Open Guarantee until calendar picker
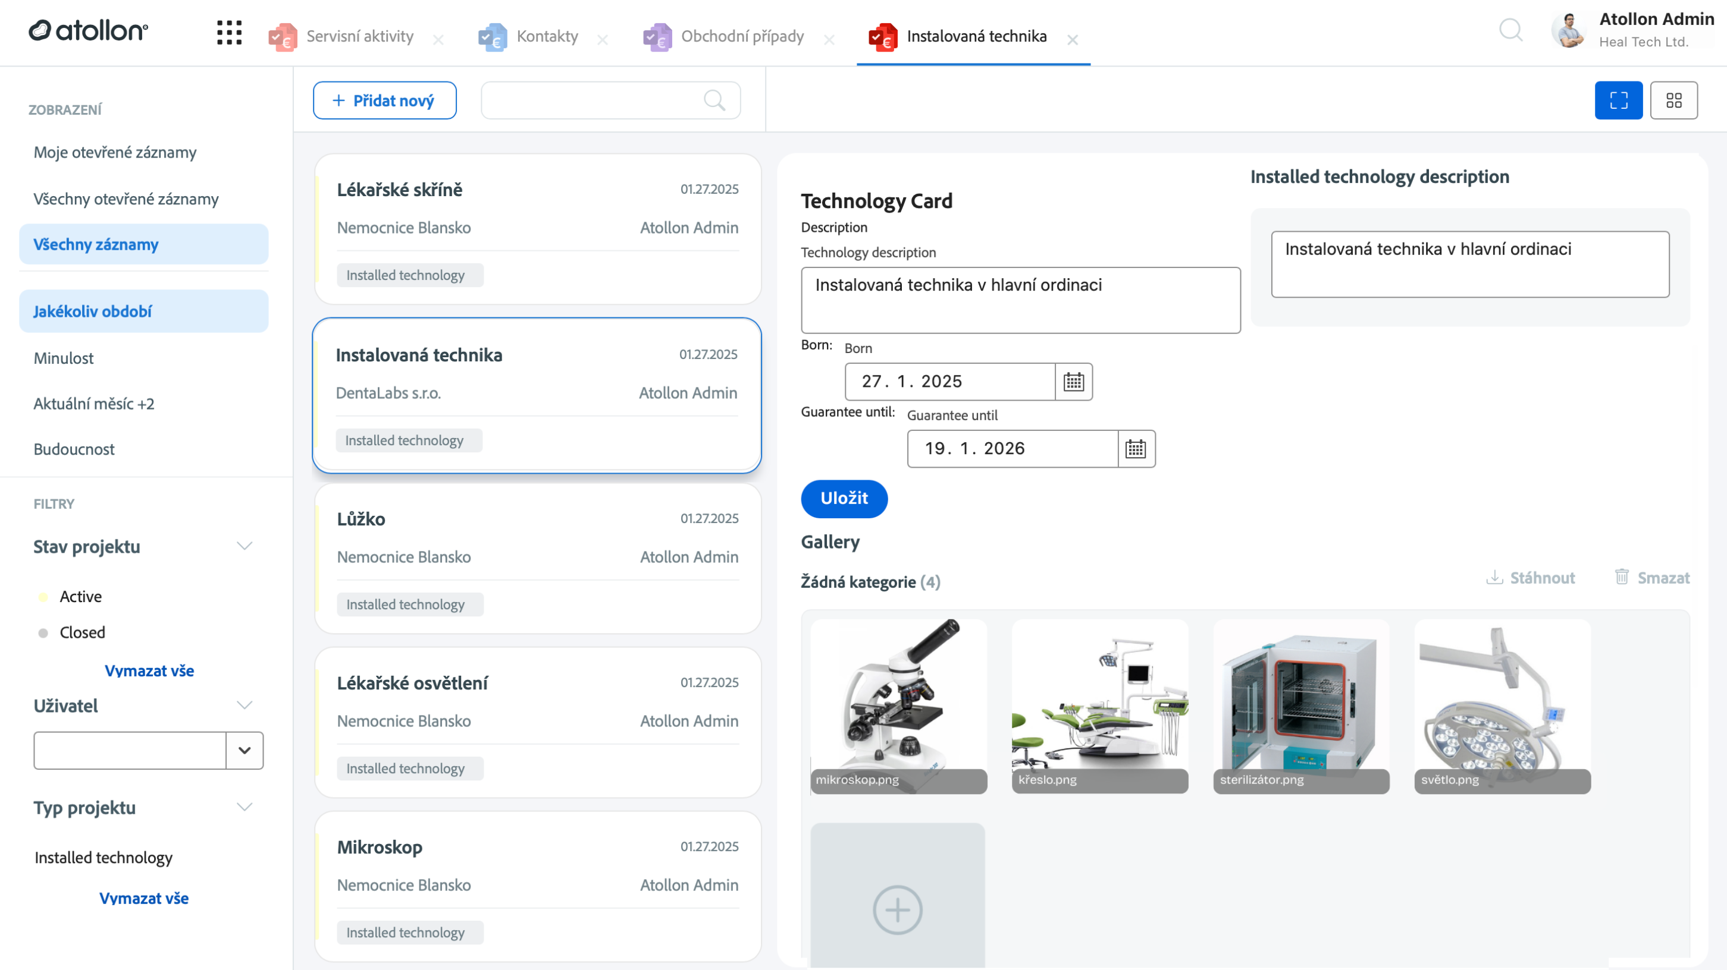The height and width of the screenshot is (970, 1727). pyautogui.click(x=1136, y=449)
